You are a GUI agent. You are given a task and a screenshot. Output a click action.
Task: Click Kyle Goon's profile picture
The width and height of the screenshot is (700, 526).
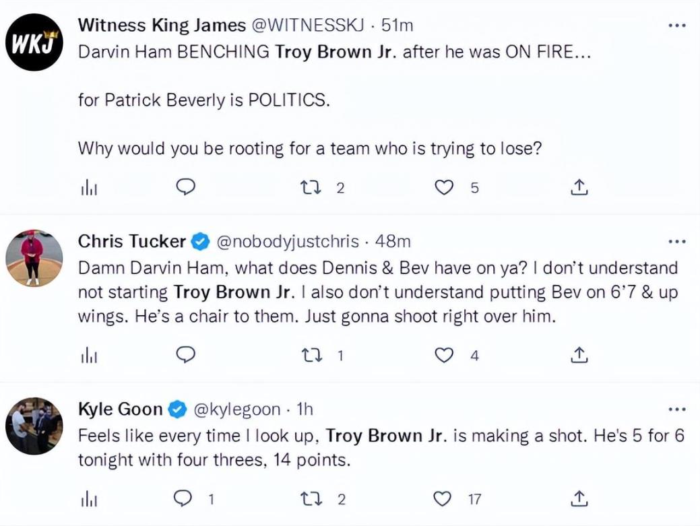pos(34,425)
